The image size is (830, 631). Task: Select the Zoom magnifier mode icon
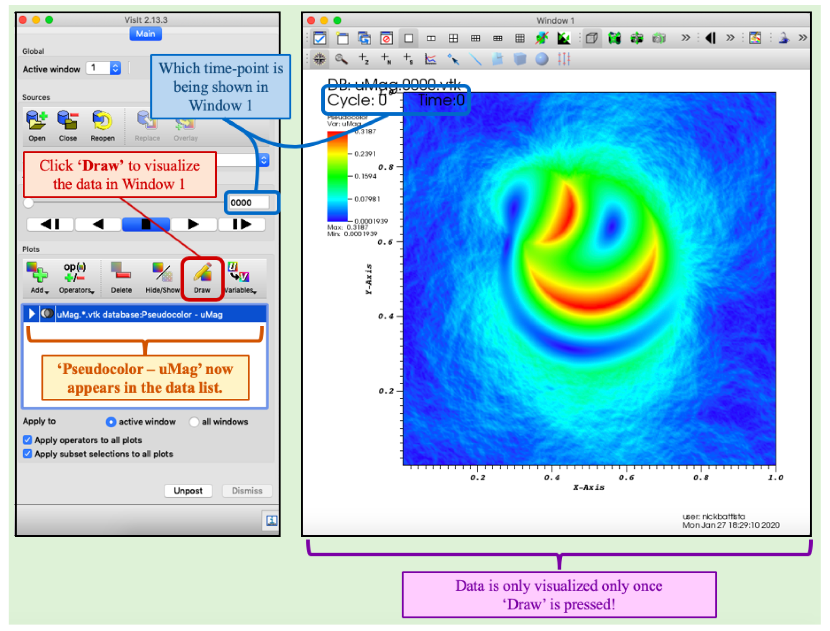click(342, 59)
